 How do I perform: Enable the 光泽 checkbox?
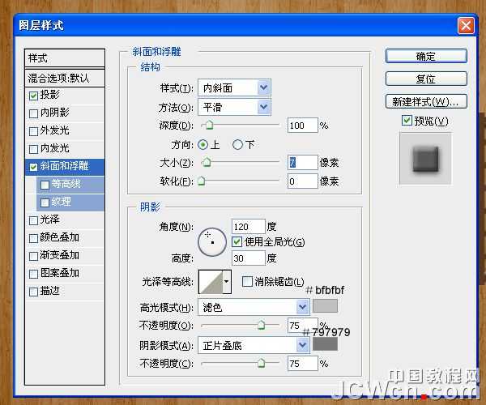click(x=33, y=220)
